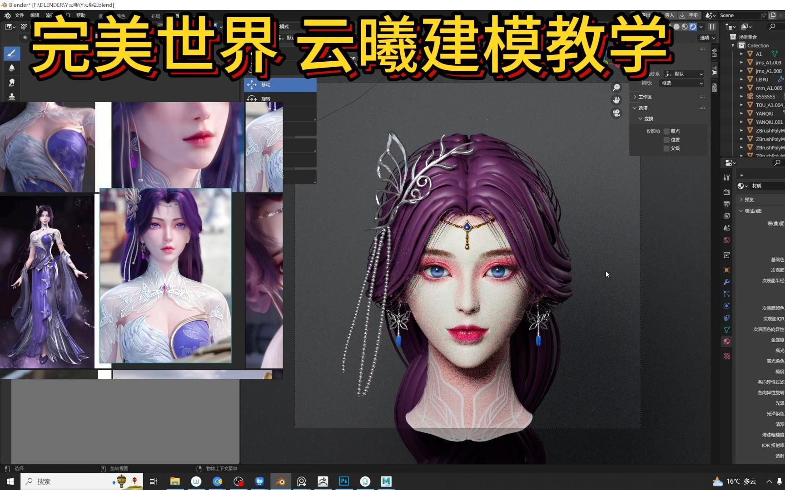Viewport: 785px width, 490px height.
Task: Open the 文件 (File) menu
Action: click(x=20, y=15)
